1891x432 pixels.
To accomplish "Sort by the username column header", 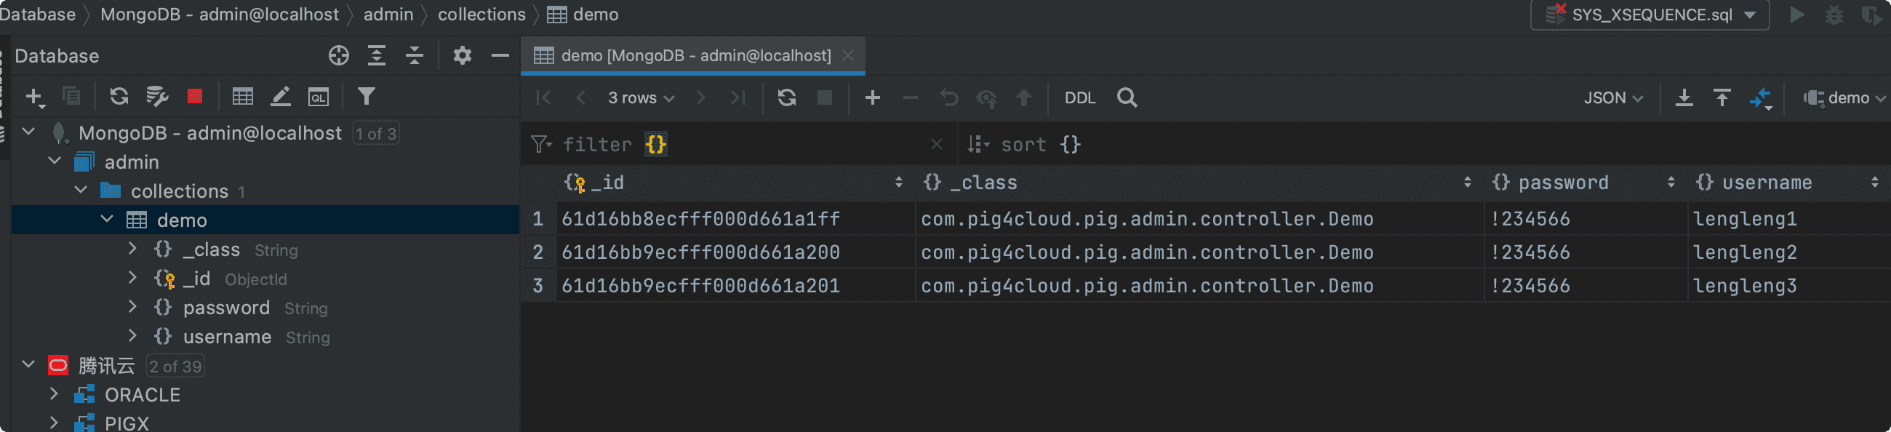I will click(x=1766, y=183).
